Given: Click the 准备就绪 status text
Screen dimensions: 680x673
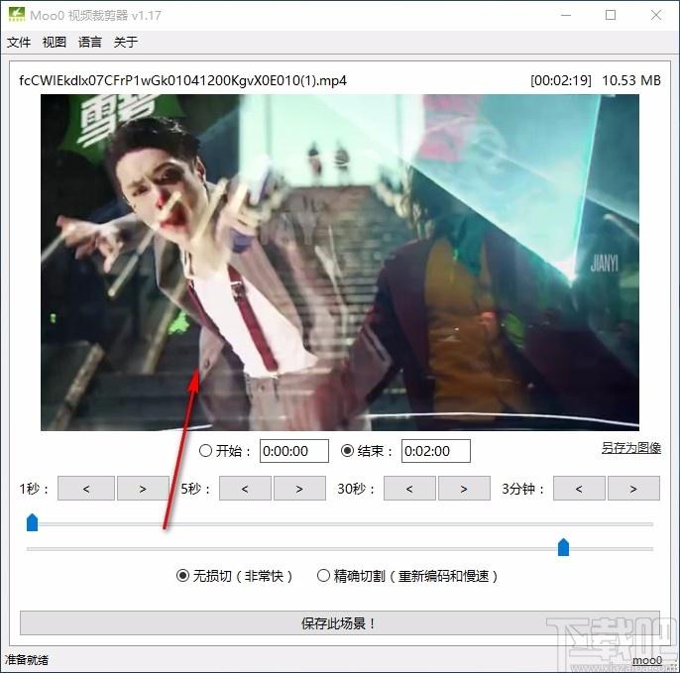Looking at the screenshot, I should point(27,660).
